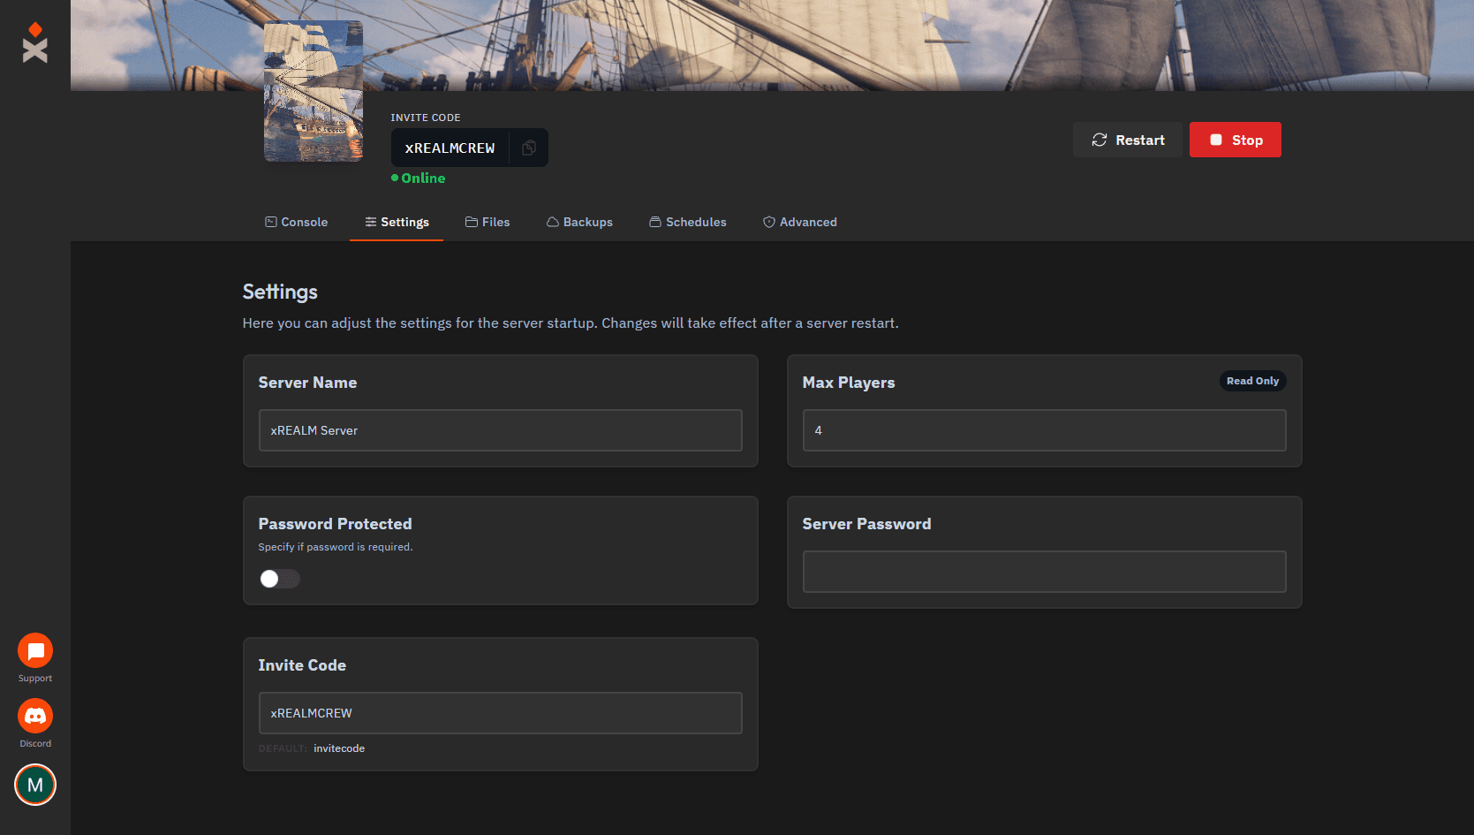Copy the invite code with the copy icon
The image size is (1474, 835).
(528, 148)
